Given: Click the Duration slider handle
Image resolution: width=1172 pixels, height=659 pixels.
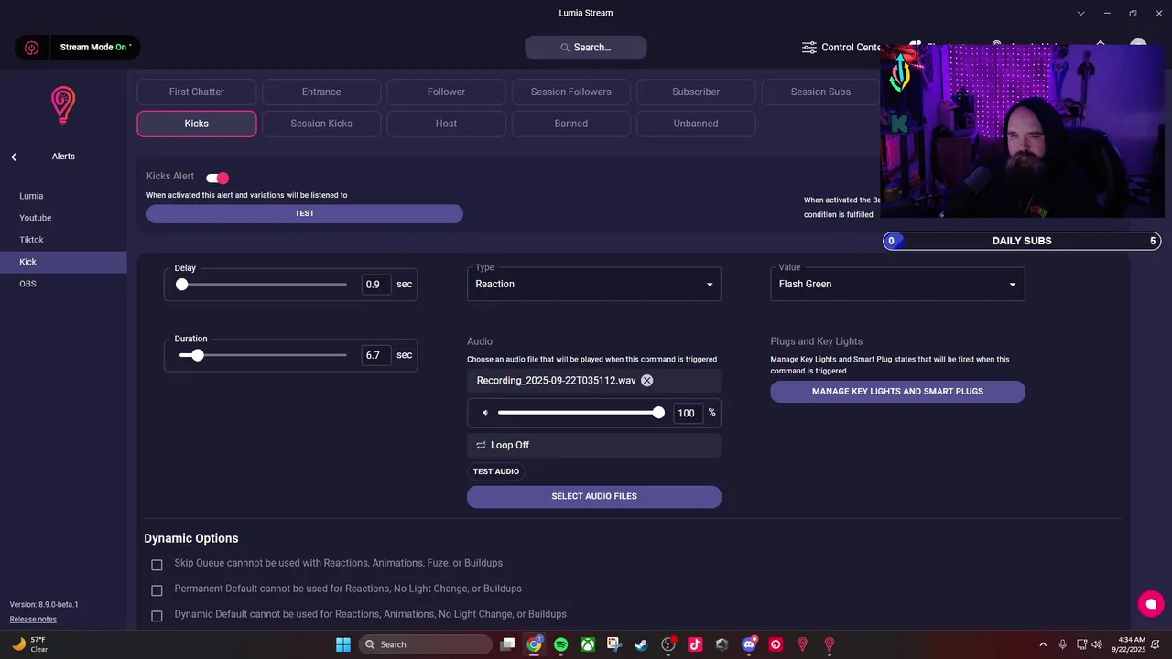Looking at the screenshot, I should point(198,355).
